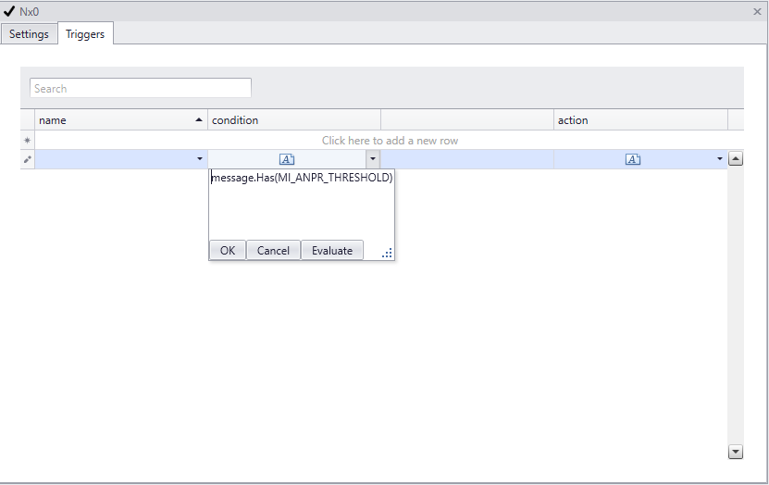The height and width of the screenshot is (485, 769).
Task: Click the Evaluate button
Action: point(332,250)
